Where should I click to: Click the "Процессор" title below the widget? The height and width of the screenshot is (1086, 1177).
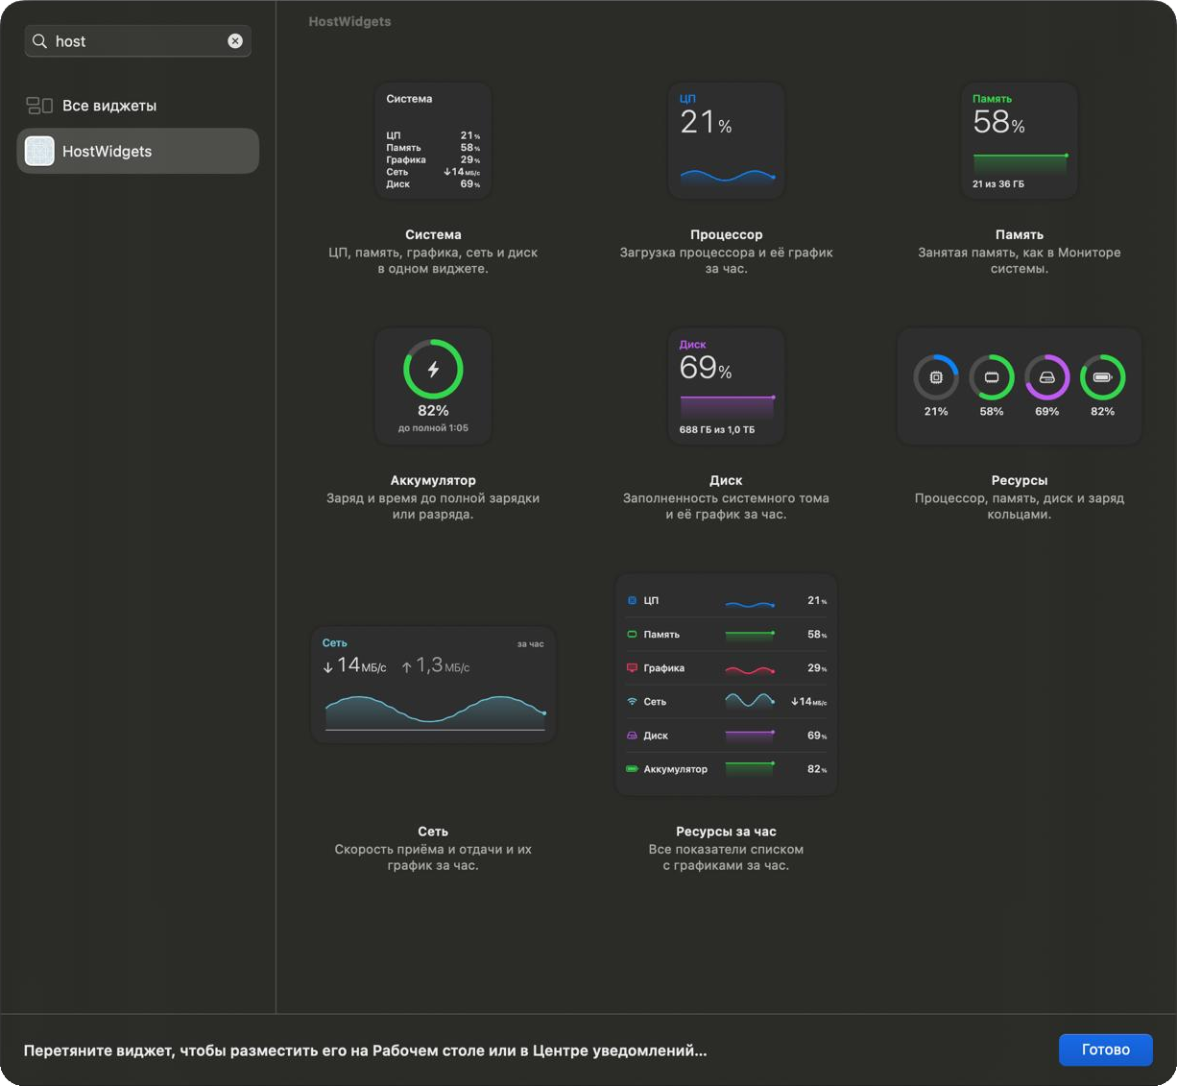726,234
